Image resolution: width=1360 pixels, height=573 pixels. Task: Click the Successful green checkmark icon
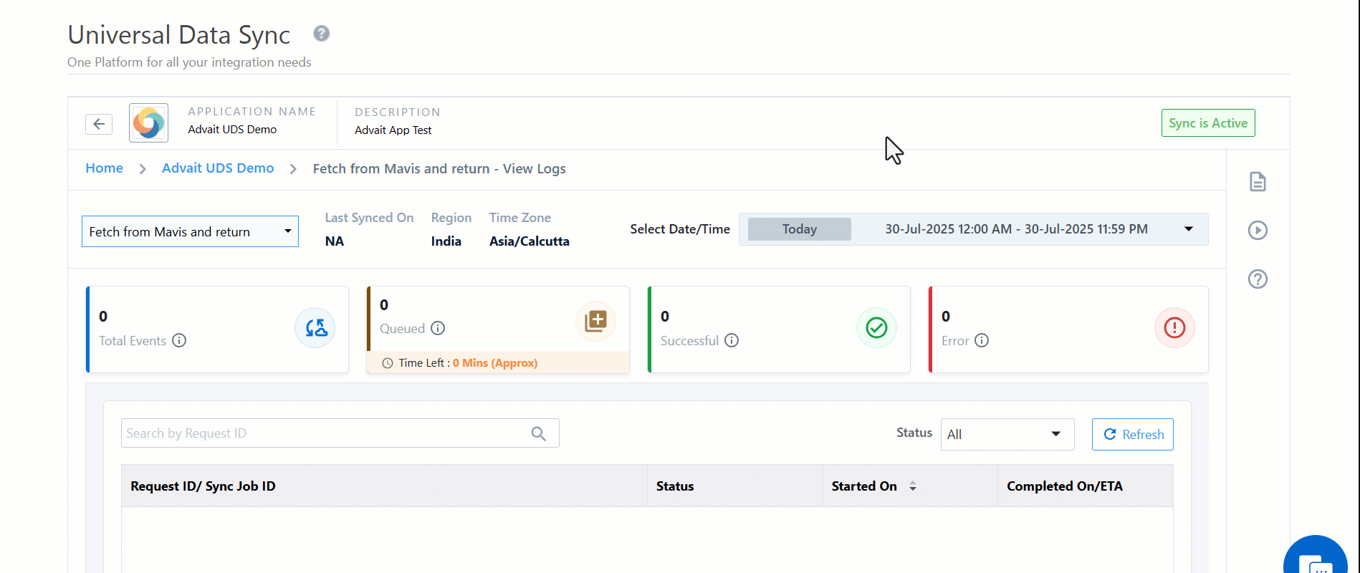pos(876,328)
